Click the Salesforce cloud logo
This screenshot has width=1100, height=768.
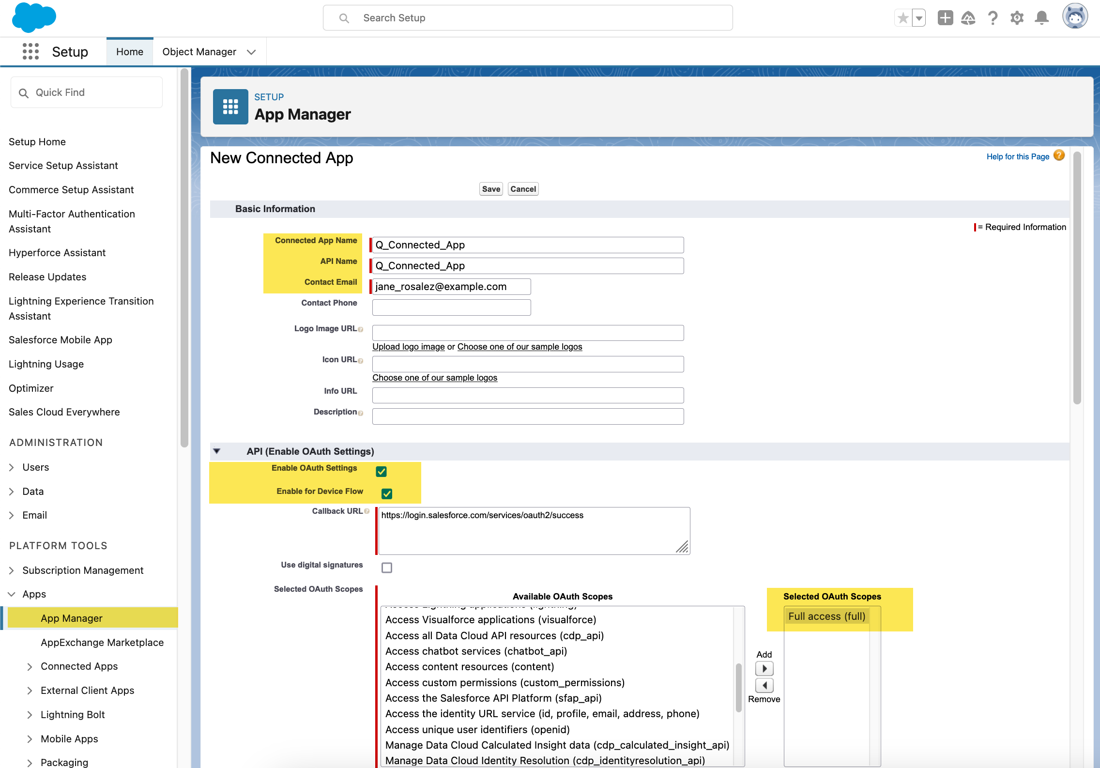click(34, 17)
